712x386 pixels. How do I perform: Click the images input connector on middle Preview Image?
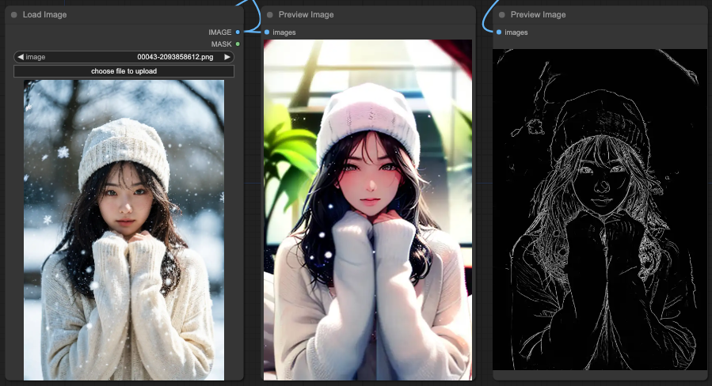[267, 32]
